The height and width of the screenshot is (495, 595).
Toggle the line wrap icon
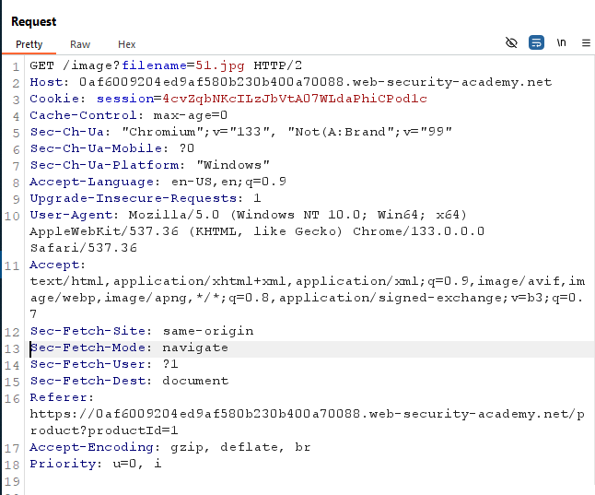tap(536, 43)
